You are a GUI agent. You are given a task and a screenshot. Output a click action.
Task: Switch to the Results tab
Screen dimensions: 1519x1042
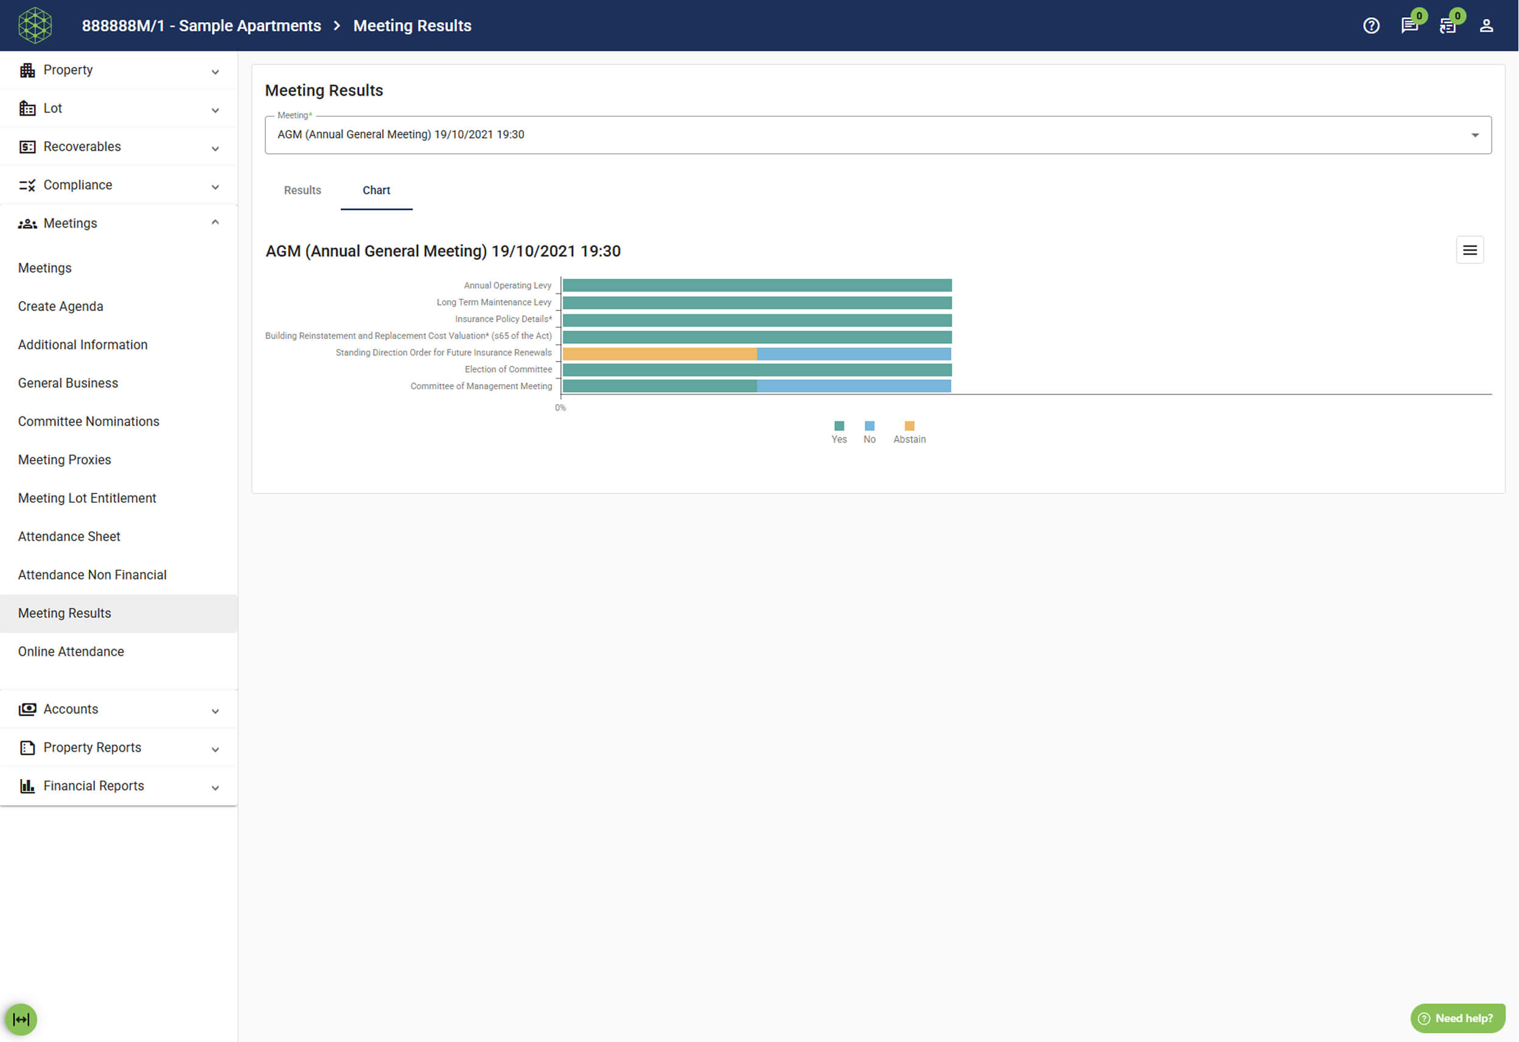point(302,191)
